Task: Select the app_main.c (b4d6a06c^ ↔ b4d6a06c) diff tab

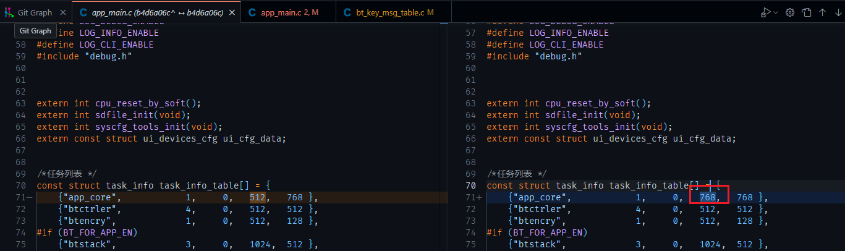Action: pos(157,12)
